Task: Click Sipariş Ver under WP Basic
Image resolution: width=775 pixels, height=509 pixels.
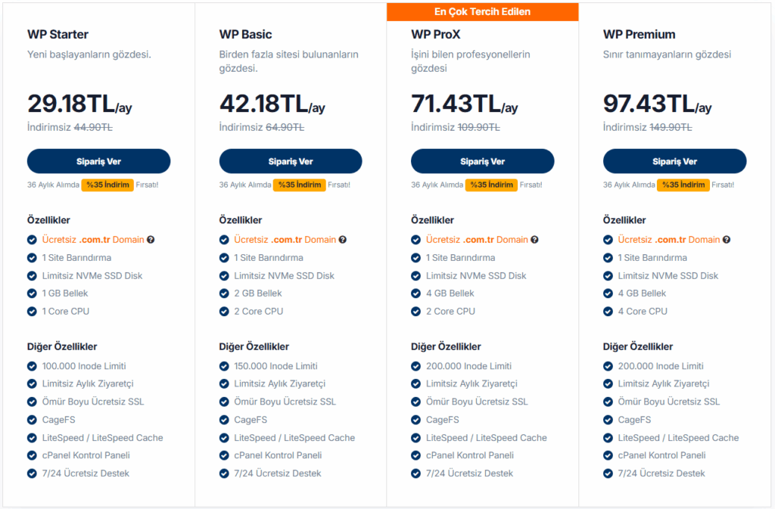Action: (291, 161)
